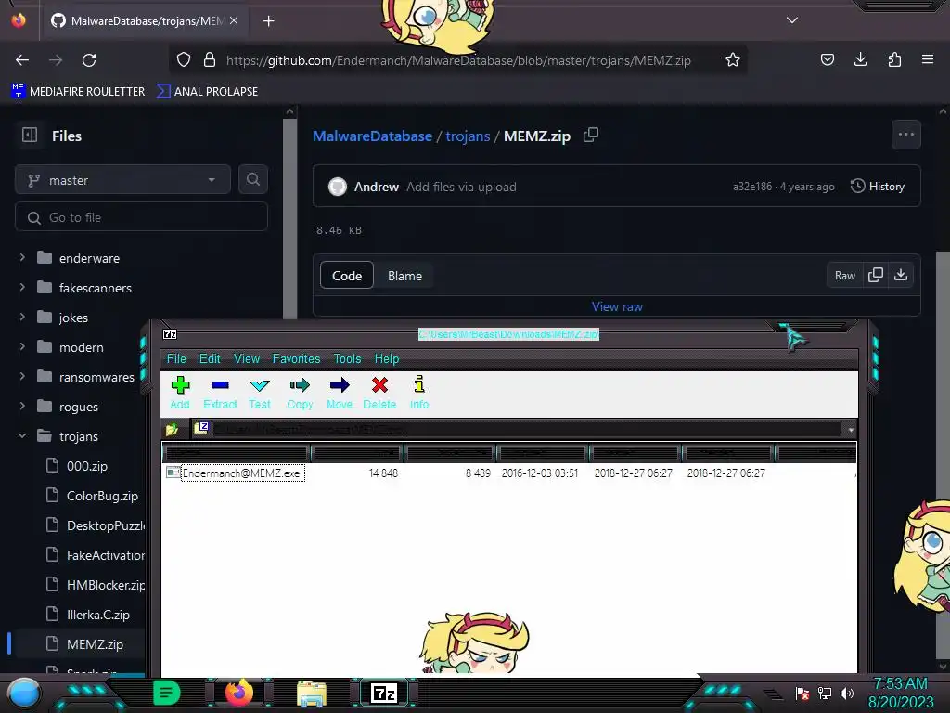Click the GitHub file search icon
The image size is (950, 713).
click(253, 179)
